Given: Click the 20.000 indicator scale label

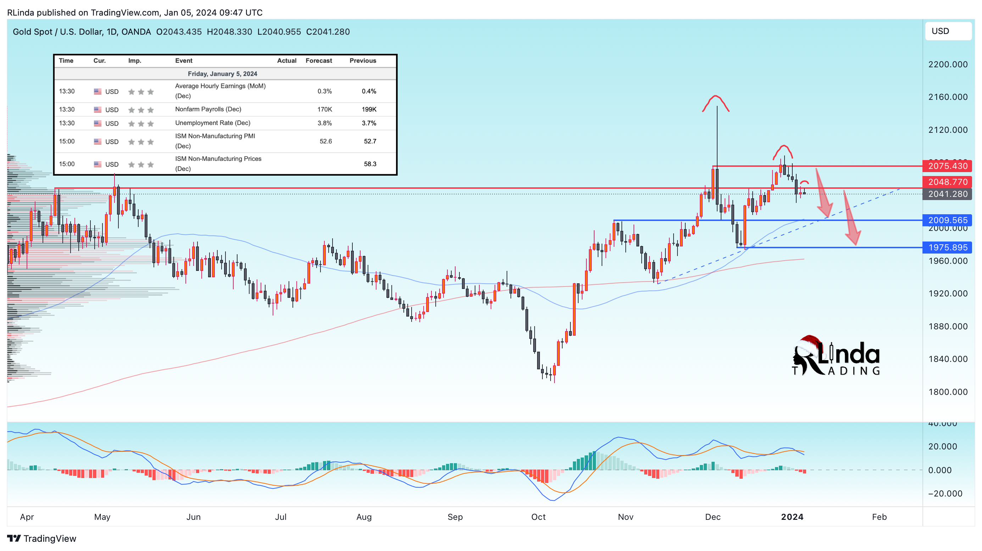Looking at the screenshot, I should click(942, 446).
